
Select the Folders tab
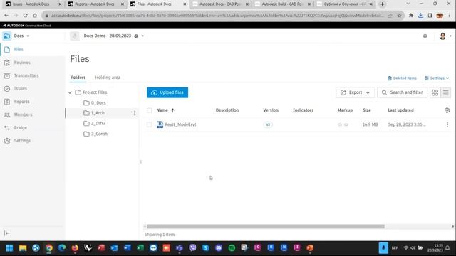tap(78, 78)
